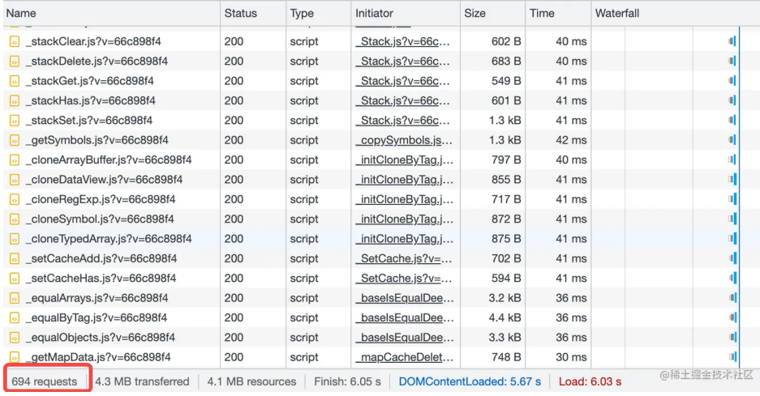This screenshot has width=760, height=396.
Task: Click the script icon next to _getSymbols.js
Action: point(14,140)
